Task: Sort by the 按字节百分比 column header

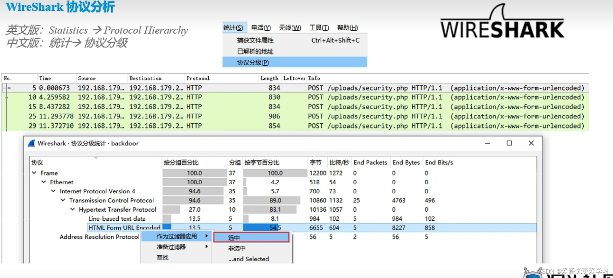Action: coord(275,162)
